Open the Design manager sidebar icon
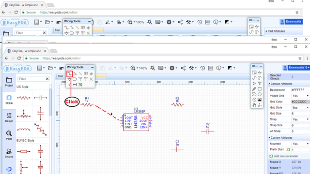Viewport: 310px width, 174px height. click(9, 117)
